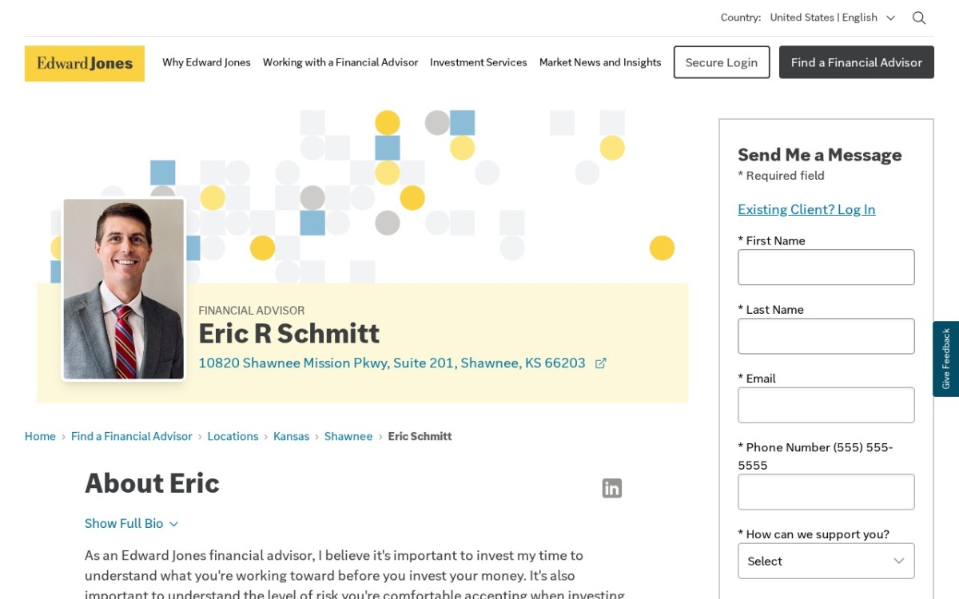Click the Secure Login button

coord(722,62)
